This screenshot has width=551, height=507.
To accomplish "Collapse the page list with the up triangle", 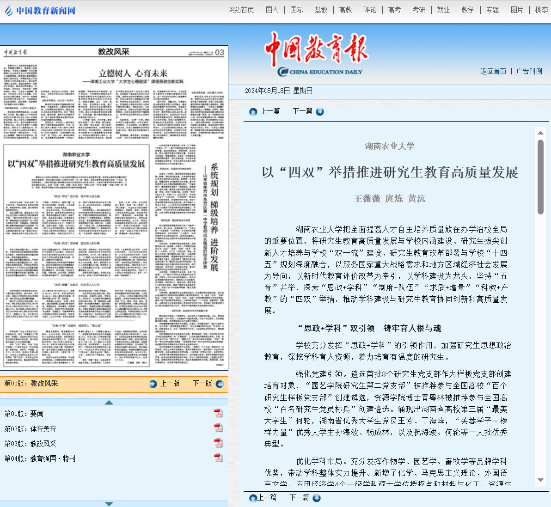I will click(109, 402).
